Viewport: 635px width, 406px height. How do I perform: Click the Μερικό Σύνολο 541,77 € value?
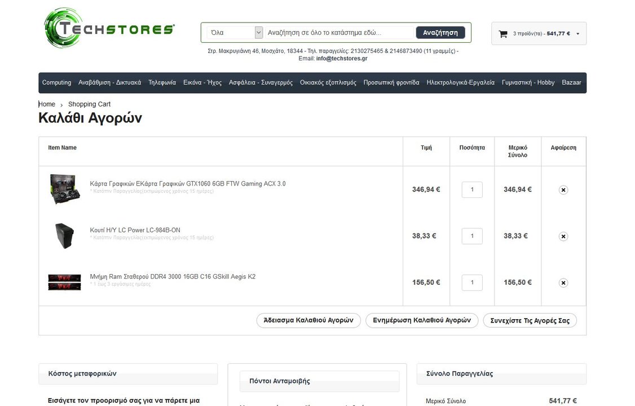click(x=562, y=401)
